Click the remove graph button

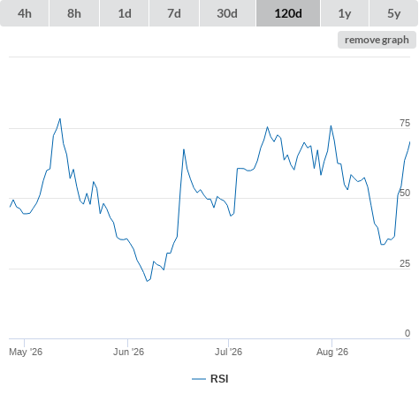pyautogui.click(x=377, y=40)
